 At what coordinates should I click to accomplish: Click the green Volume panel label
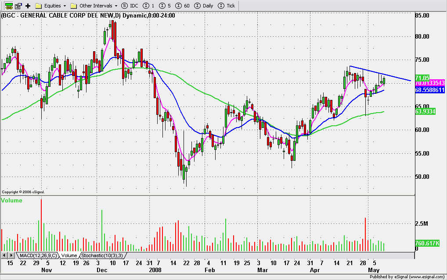(12, 200)
